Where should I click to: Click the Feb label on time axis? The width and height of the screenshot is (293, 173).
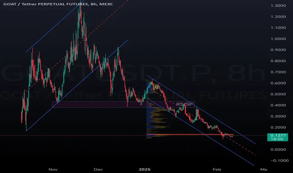pos(217,170)
